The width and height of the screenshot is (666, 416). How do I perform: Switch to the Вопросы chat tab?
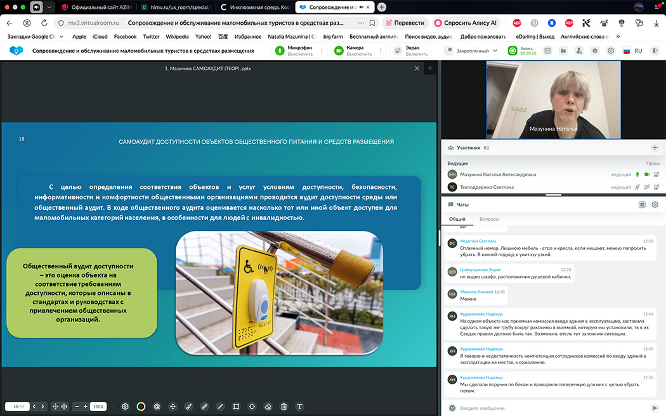coord(489,219)
